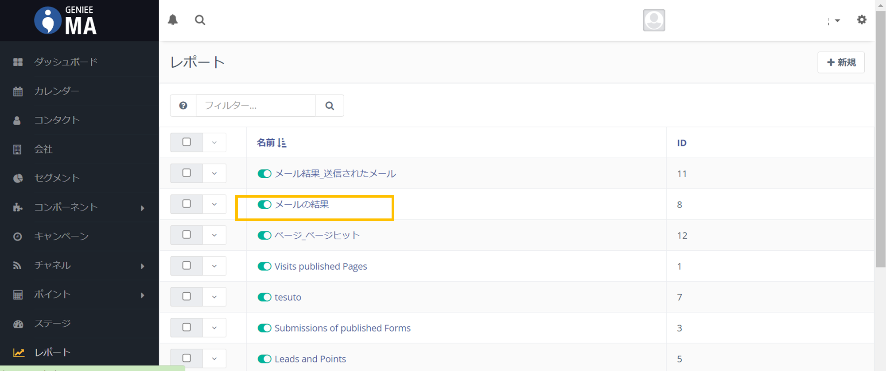Click the filter search magnifier button
886x371 pixels.
click(x=330, y=106)
